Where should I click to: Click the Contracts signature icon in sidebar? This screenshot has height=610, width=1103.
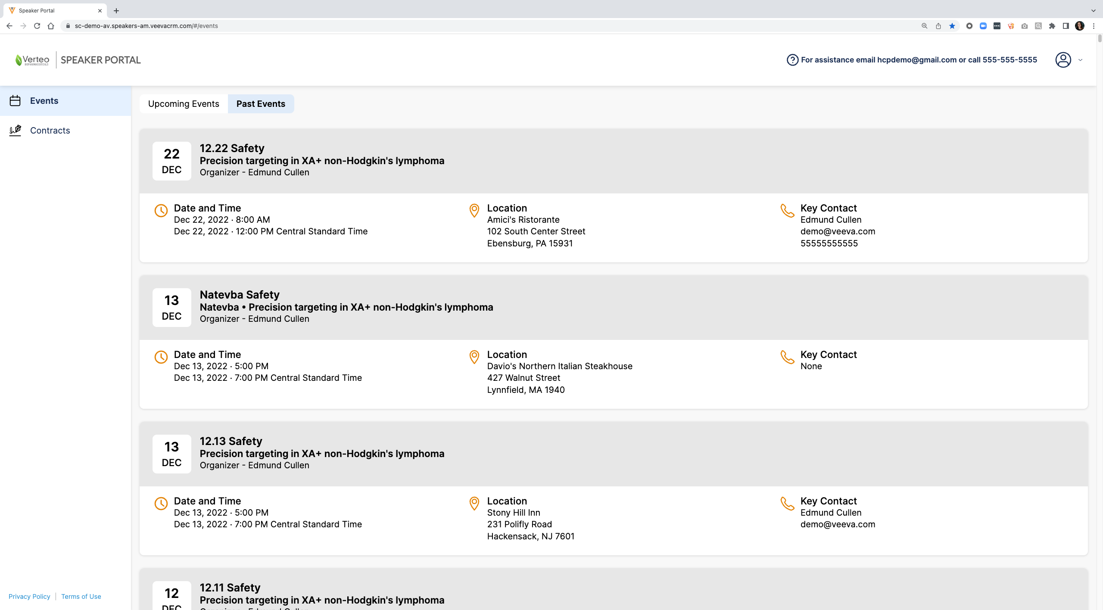coord(15,130)
